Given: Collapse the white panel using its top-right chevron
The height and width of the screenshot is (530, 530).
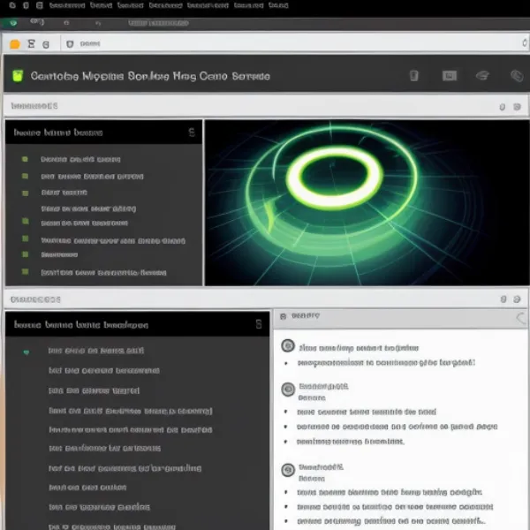Looking at the screenshot, I should (x=520, y=318).
